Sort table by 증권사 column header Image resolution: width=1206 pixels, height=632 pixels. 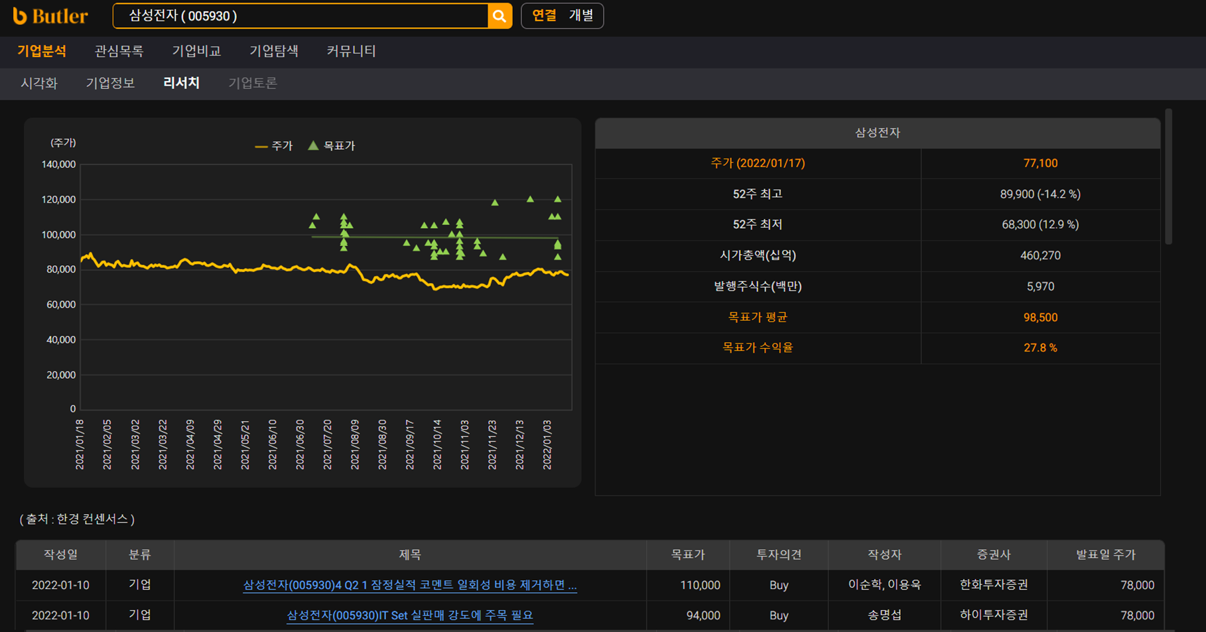(994, 554)
